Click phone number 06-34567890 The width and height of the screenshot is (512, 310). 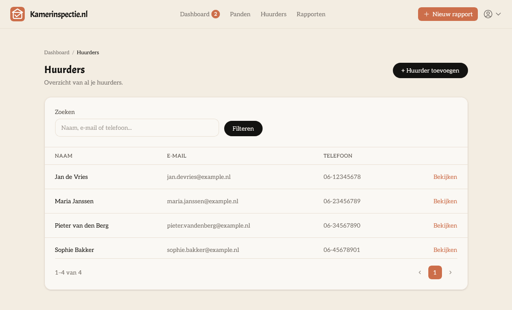(342, 225)
